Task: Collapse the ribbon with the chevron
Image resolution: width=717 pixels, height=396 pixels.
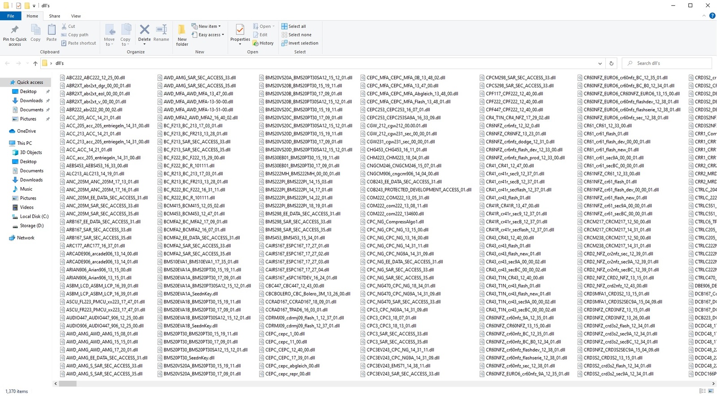Action: [x=704, y=16]
